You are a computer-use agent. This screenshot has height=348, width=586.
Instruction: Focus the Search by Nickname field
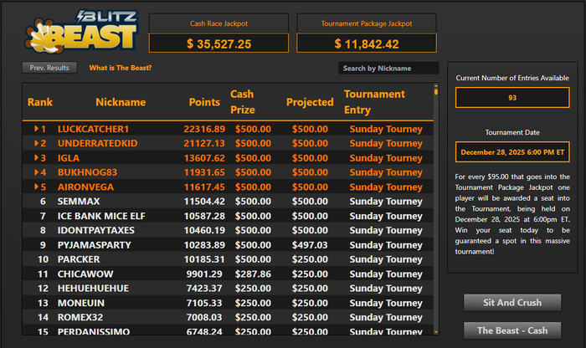tap(388, 68)
